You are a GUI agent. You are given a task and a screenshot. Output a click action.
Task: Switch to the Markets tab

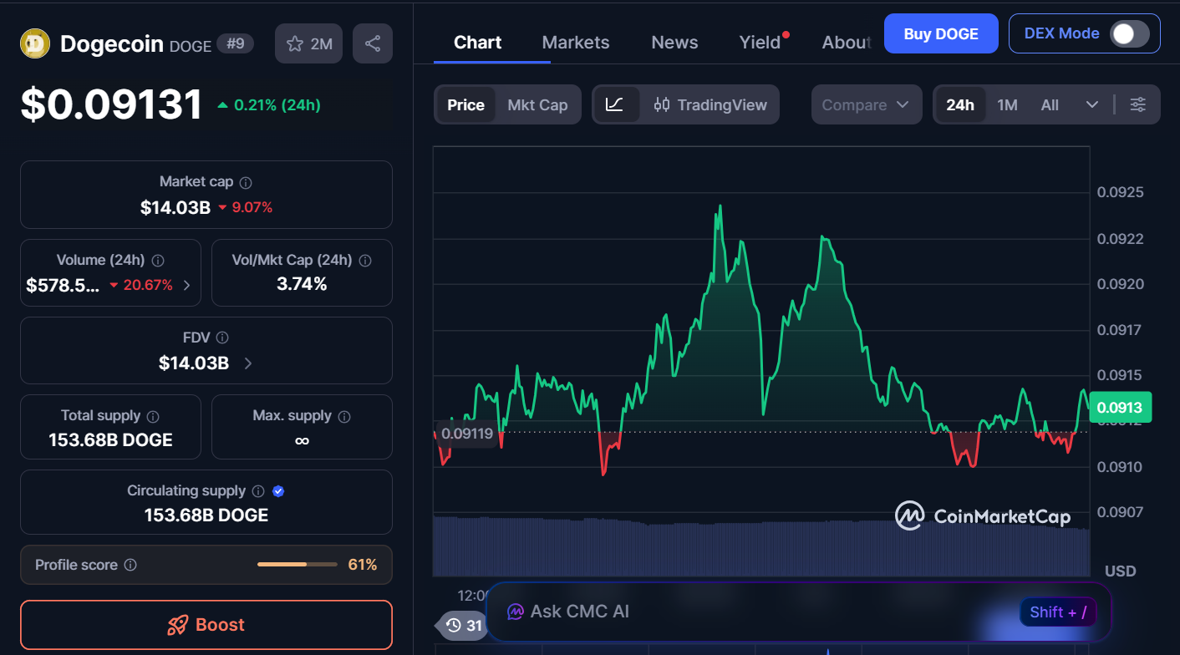pos(575,42)
